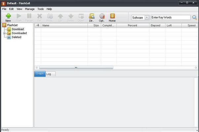Image resolution: width=199 pixels, height=132 pixels.
Task: Click the Start toolbar icon
Action: (x=19, y=16)
